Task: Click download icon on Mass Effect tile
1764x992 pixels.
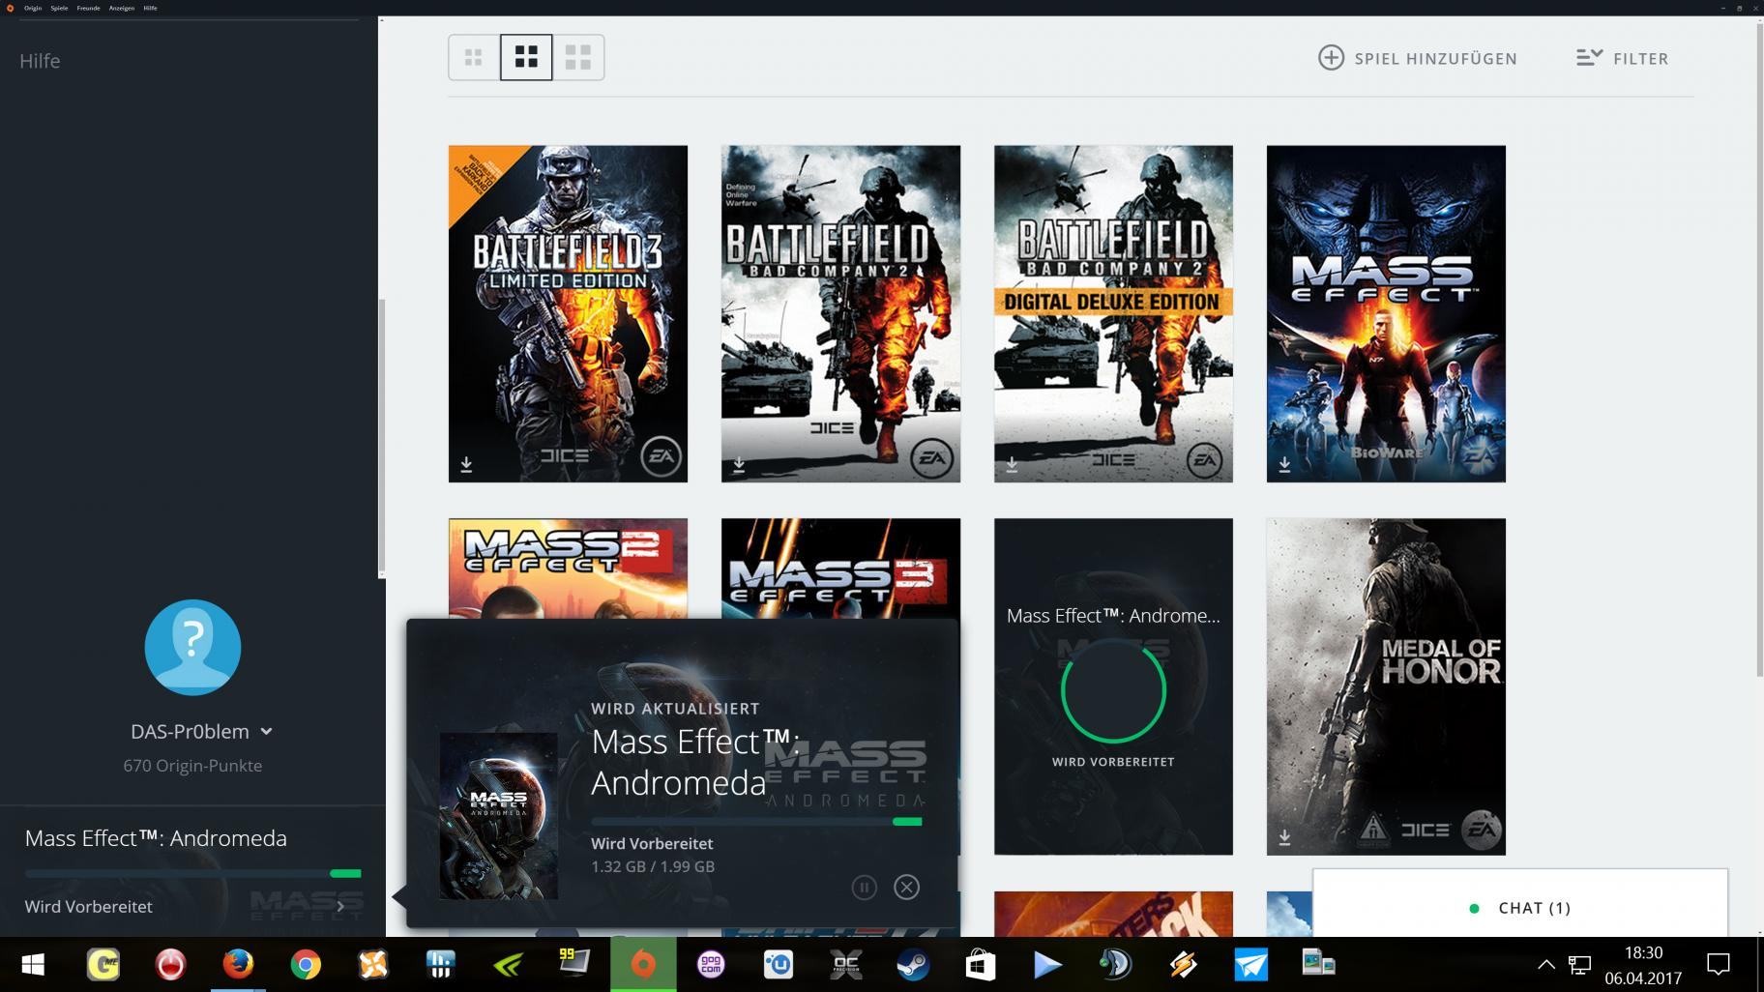Action: tap(1284, 465)
